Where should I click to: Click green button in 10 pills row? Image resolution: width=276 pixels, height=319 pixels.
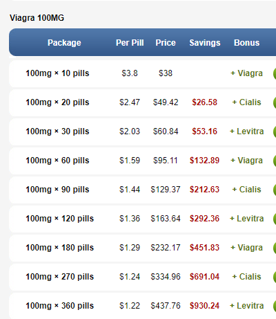click(275, 73)
